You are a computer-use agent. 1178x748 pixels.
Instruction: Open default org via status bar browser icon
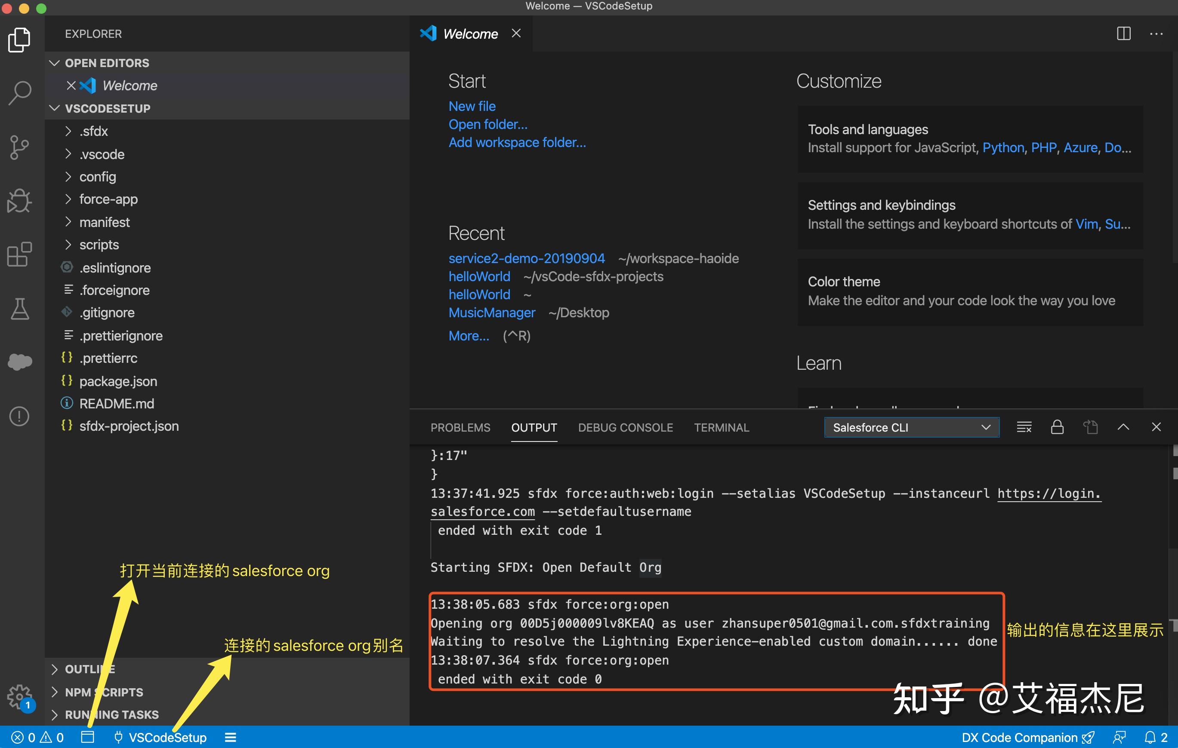point(88,737)
